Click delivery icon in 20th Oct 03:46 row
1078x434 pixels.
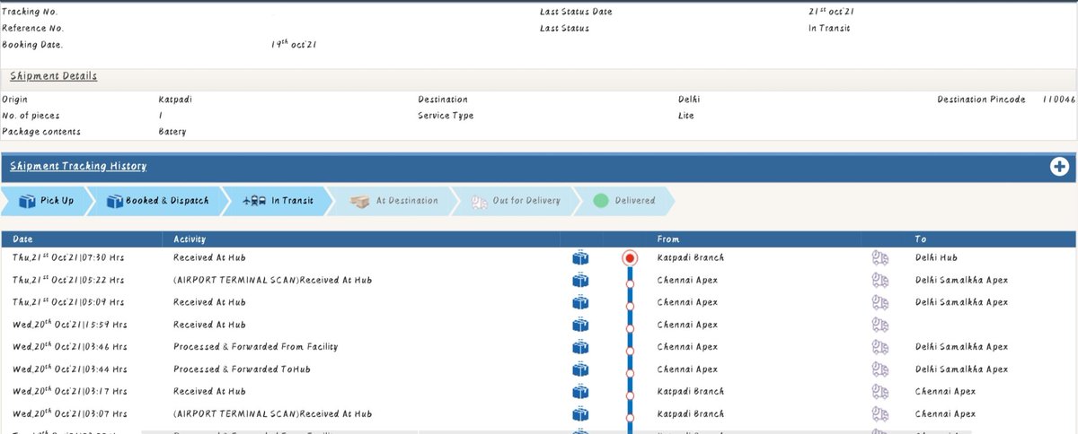pos(879,347)
